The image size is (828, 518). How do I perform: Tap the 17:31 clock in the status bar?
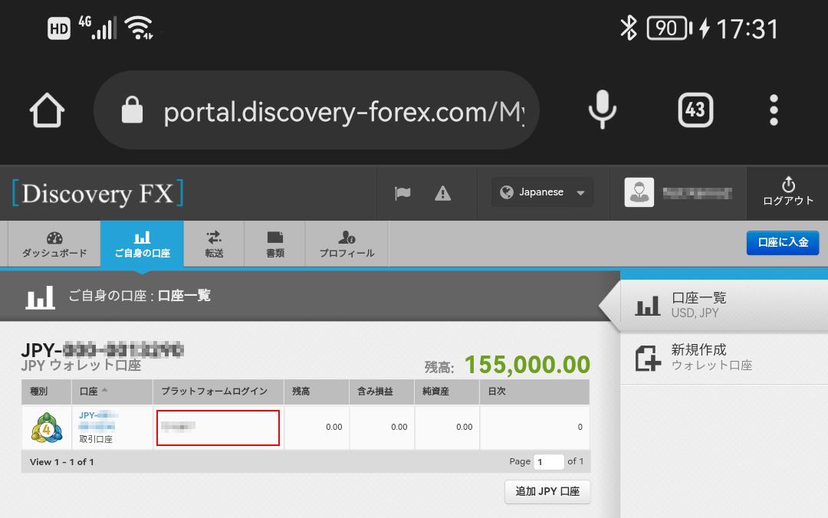747,29
